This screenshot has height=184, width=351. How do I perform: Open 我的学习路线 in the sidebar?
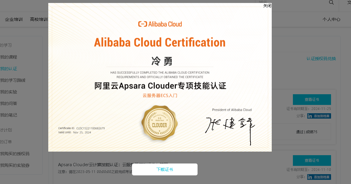pyautogui.click(x=13, y=80)
